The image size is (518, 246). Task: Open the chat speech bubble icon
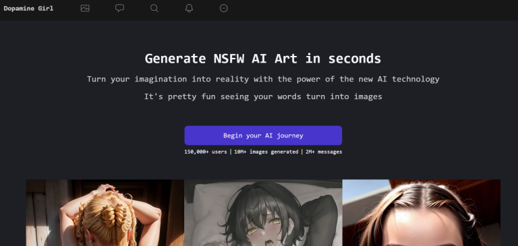[119, 8]
